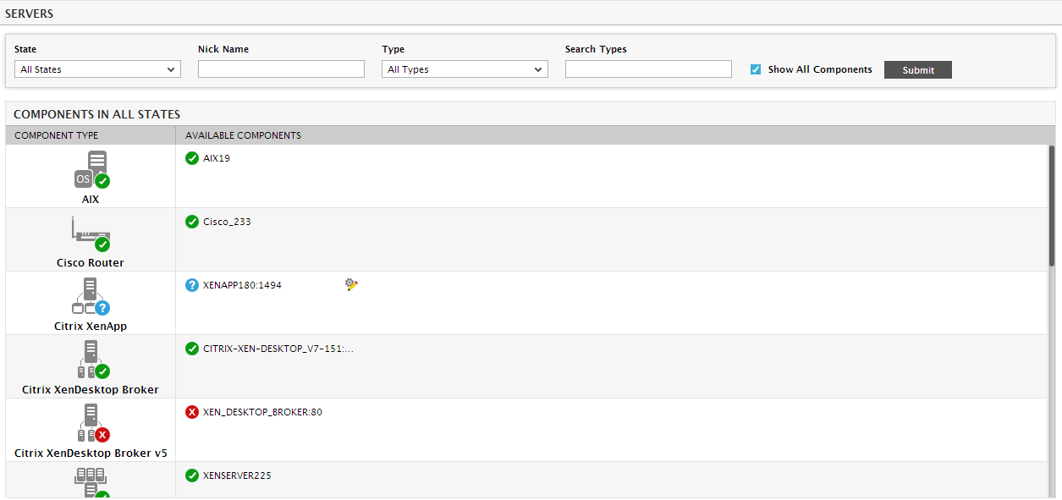Click the green status icon beside Cisco_233
Image resolution: width=1062 pixels, height=500 pixels.
pos(192,222)
